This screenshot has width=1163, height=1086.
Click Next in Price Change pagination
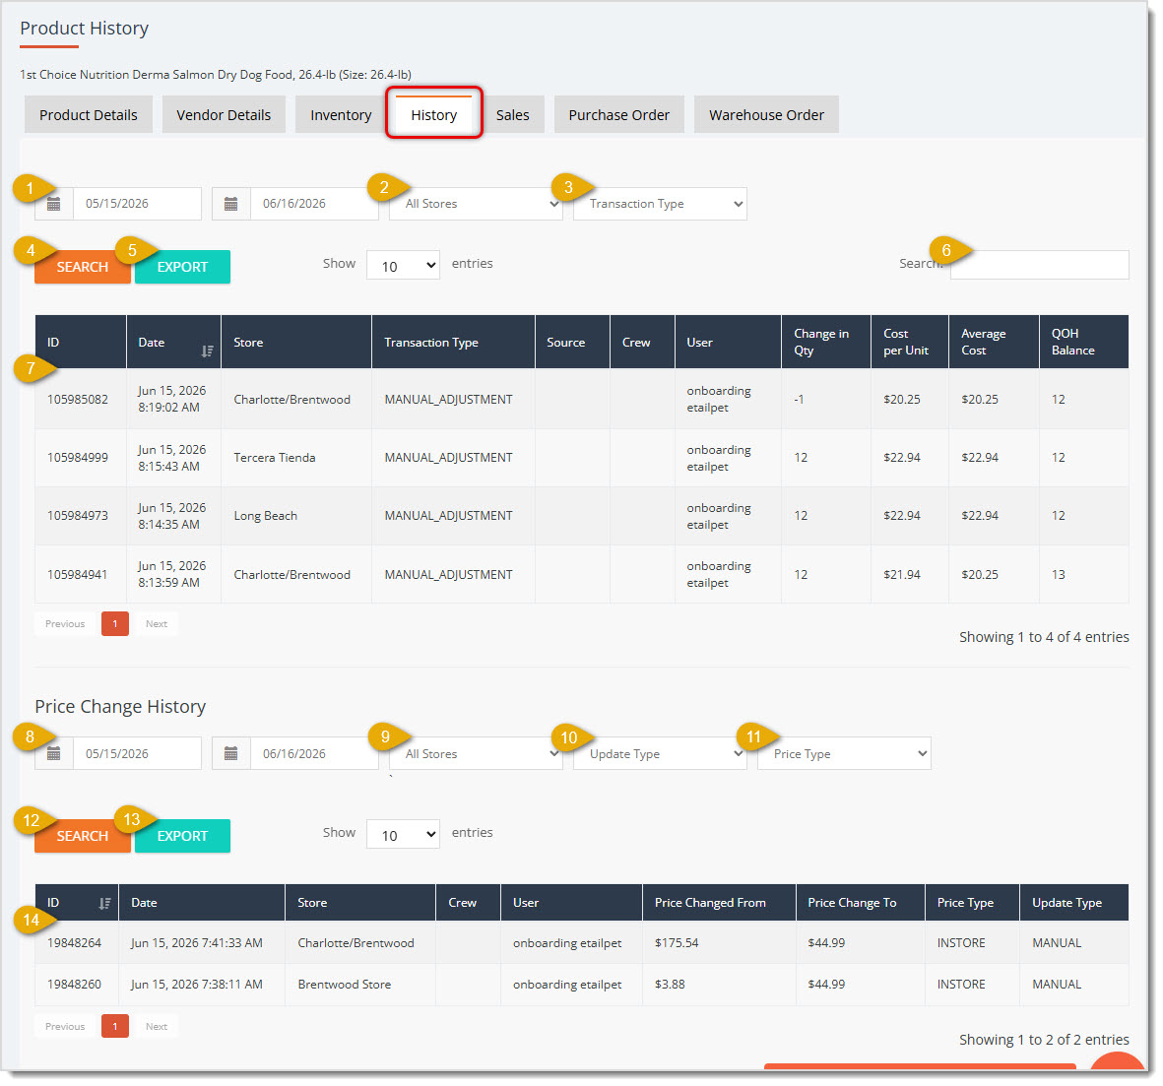click(157, 1027)
